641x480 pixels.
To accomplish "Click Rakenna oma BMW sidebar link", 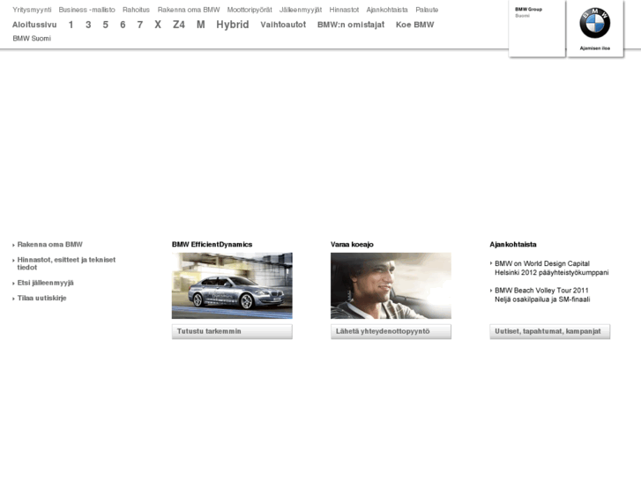I will coord(49,244).
